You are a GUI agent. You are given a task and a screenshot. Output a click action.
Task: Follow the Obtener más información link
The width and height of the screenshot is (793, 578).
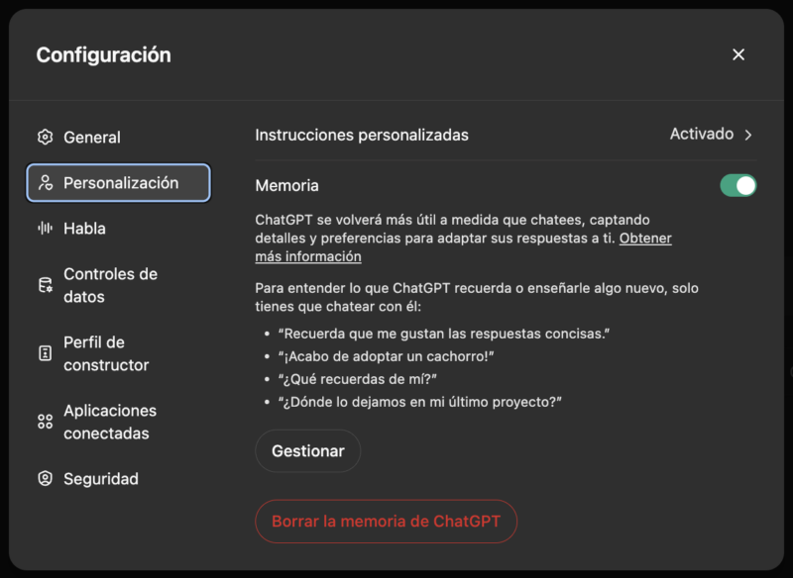(x=463, y=247)
